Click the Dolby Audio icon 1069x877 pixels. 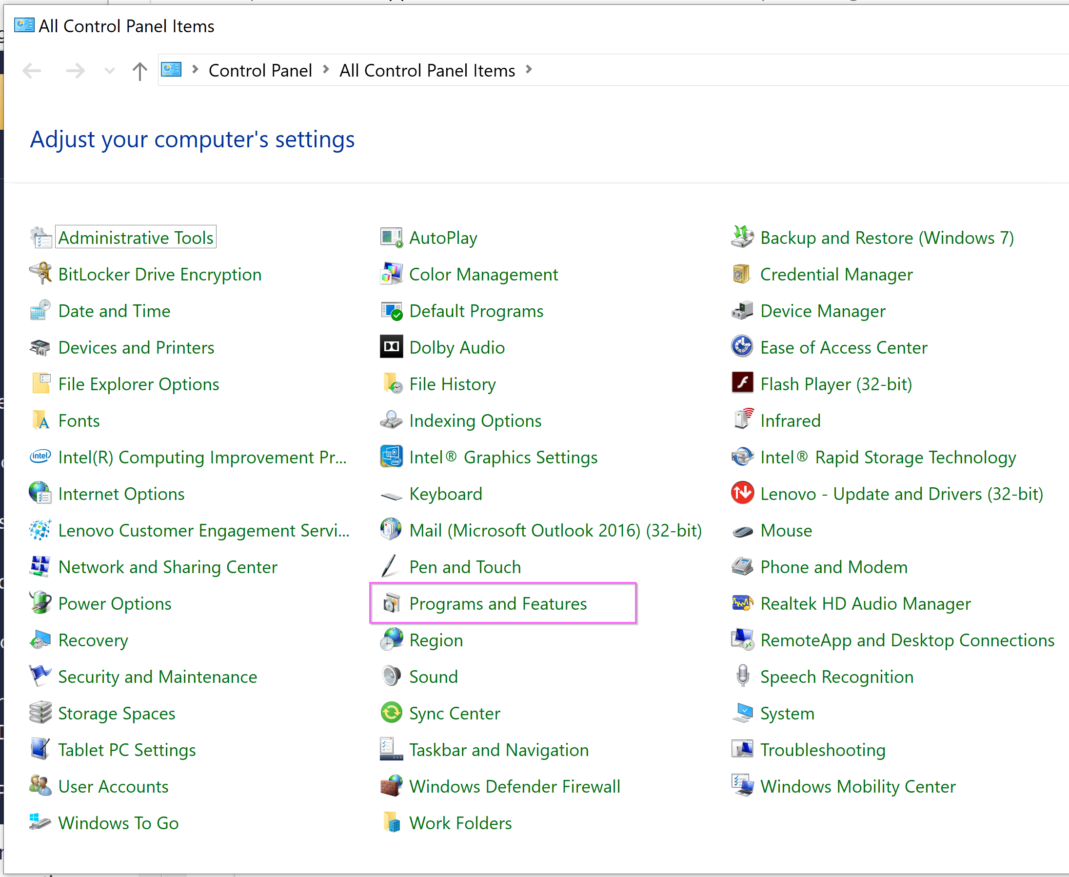click(391, 347)
